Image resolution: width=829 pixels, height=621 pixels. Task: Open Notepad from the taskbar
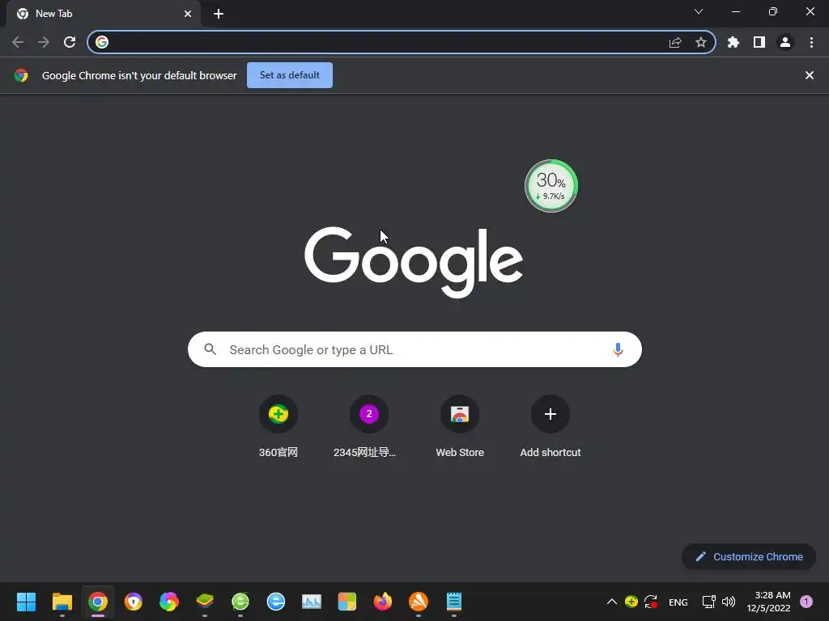[454, 602]
